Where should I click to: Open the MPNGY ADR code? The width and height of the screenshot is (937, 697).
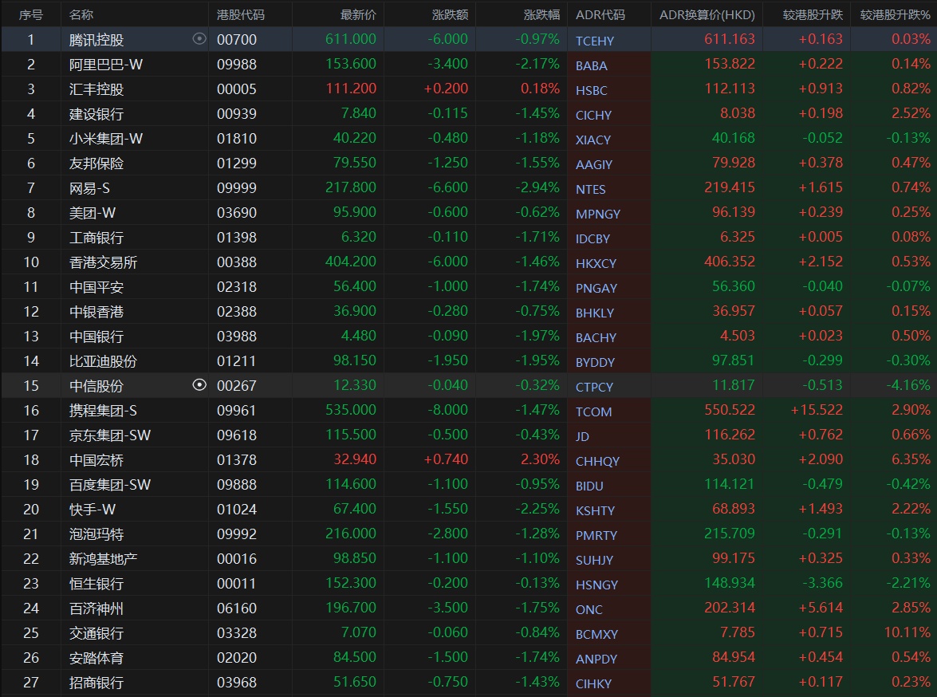click(x=598, y=214)
